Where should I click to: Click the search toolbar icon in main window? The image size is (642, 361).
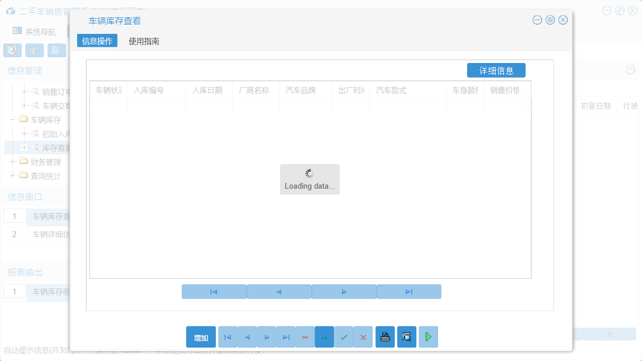[x=12, y=50]
